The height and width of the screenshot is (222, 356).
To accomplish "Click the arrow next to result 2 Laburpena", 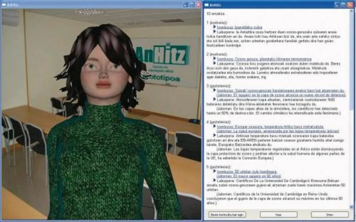I will (215, 63).
